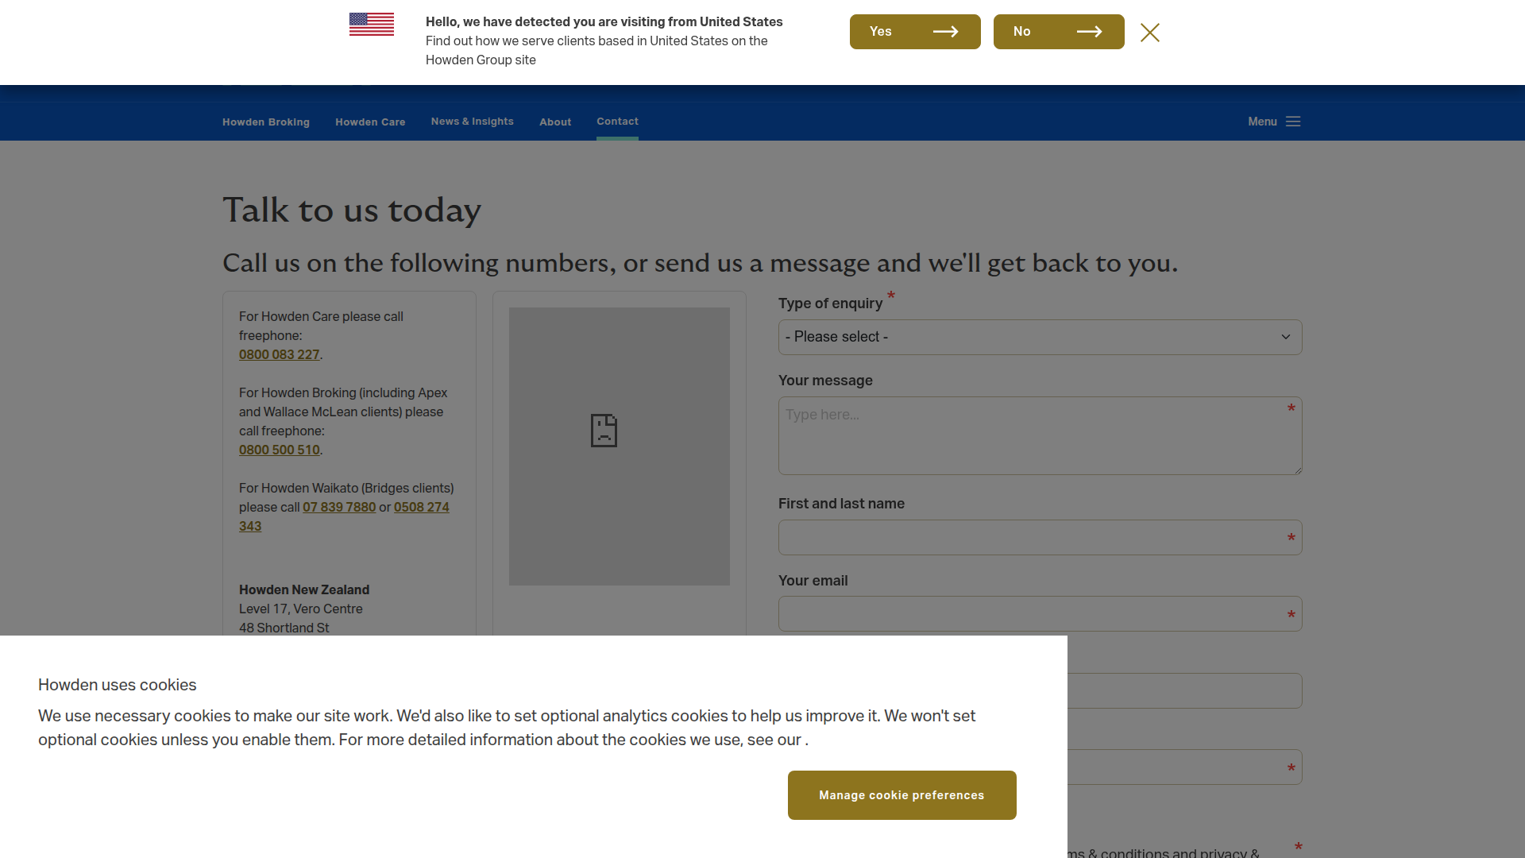Screen dimensions: 1525x858
Task: Click the arrow on the Yes button
Action: pyautogui.click(x=945, y=32)
